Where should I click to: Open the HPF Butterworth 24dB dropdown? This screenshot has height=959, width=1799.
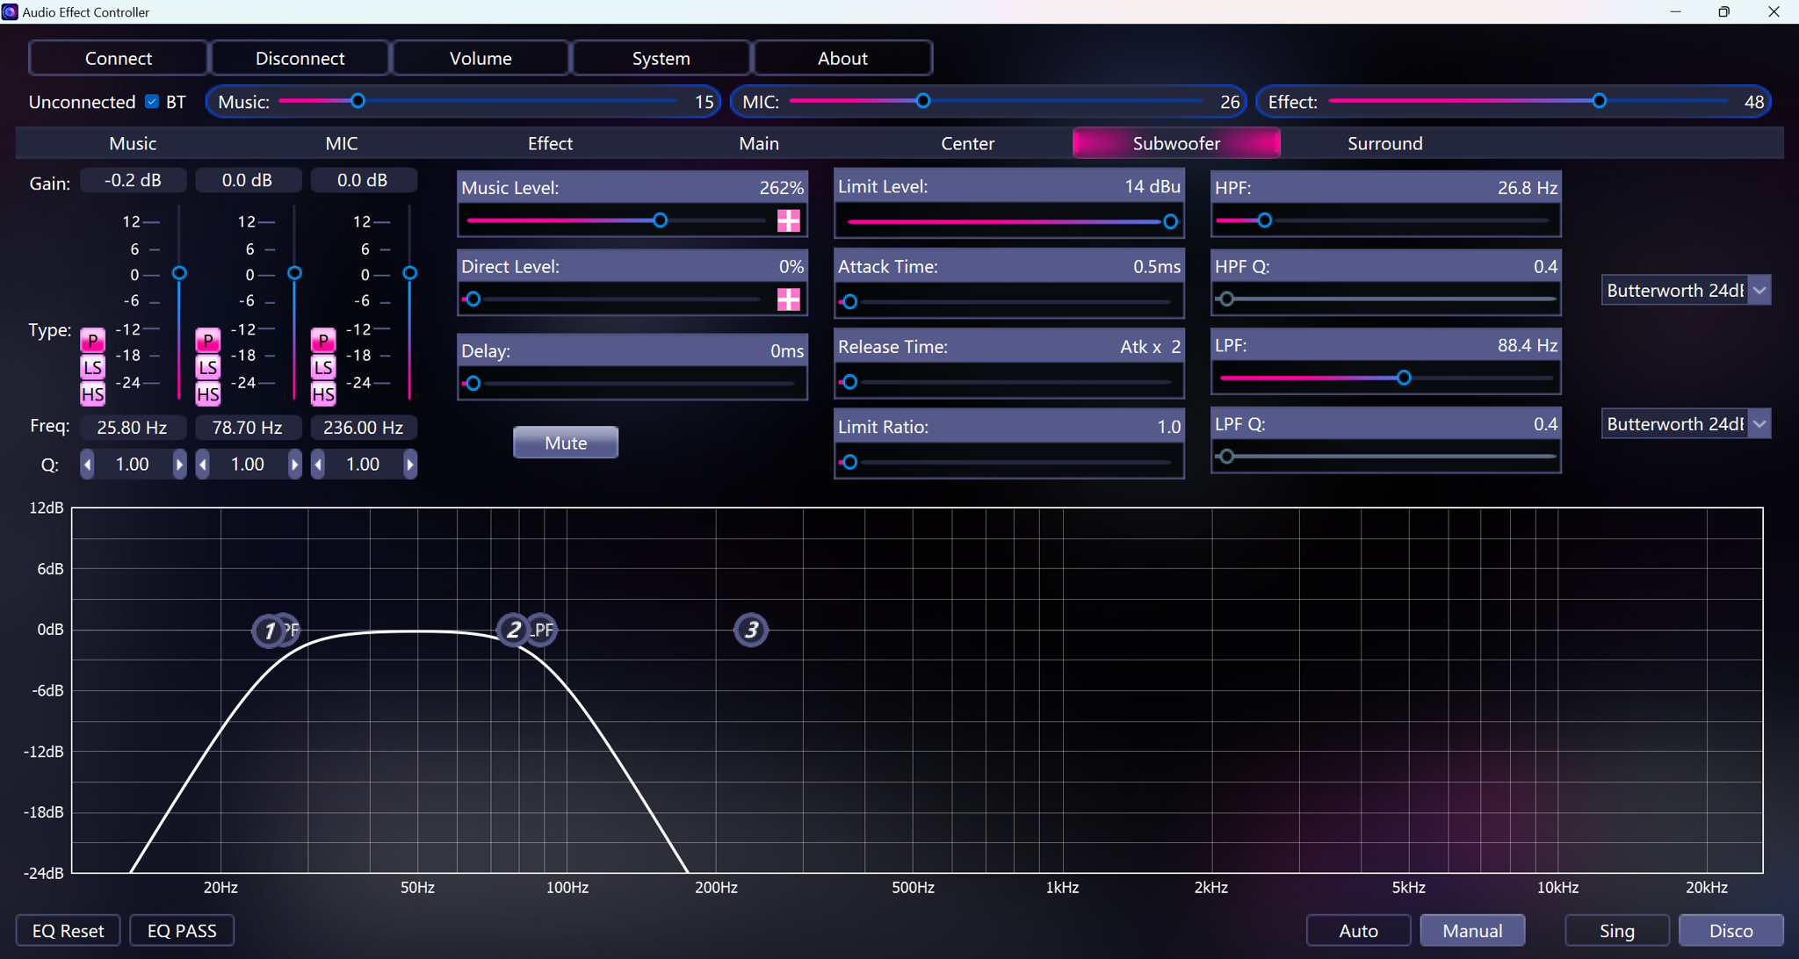1686,291
